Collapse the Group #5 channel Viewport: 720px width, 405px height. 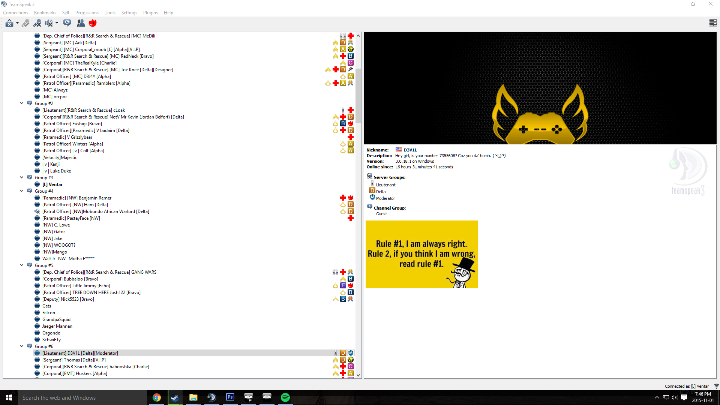coord(22,265)
